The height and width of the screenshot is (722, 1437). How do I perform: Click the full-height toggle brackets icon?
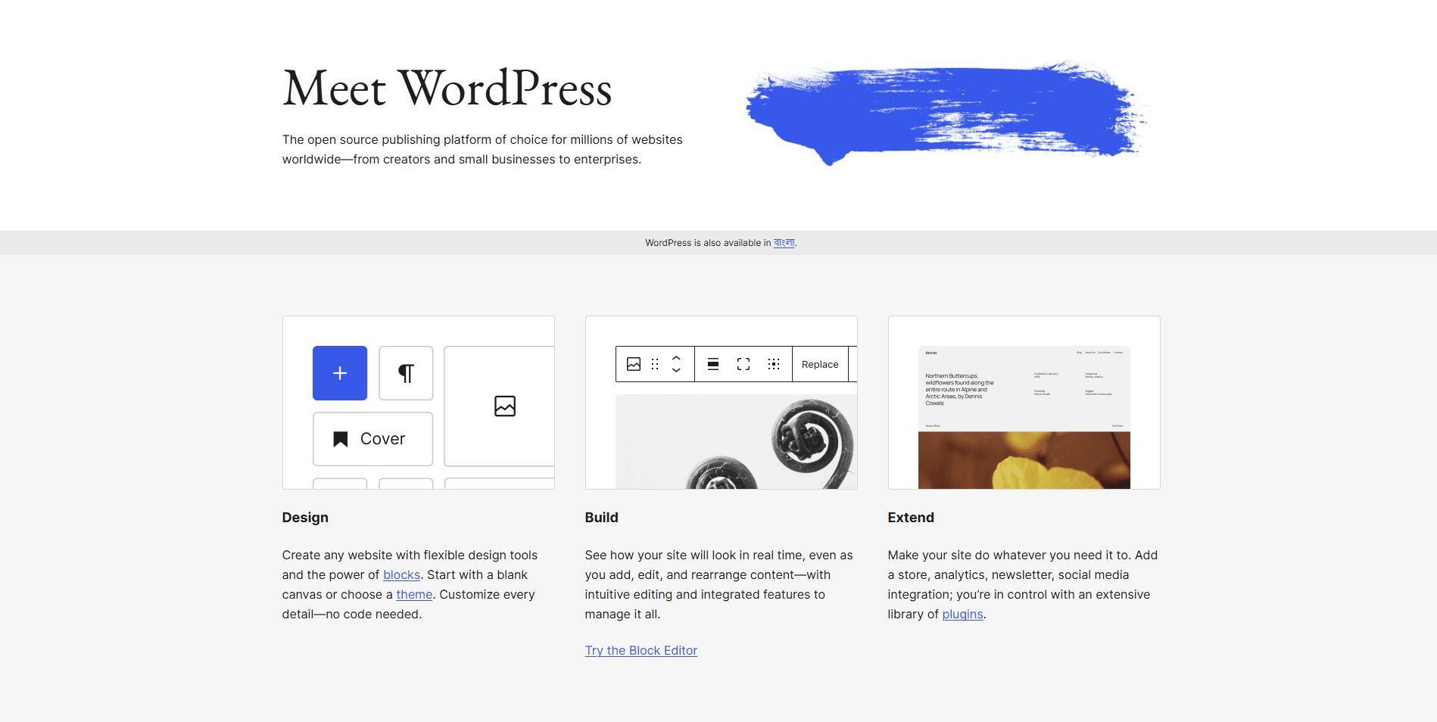[x=743, y=364]
